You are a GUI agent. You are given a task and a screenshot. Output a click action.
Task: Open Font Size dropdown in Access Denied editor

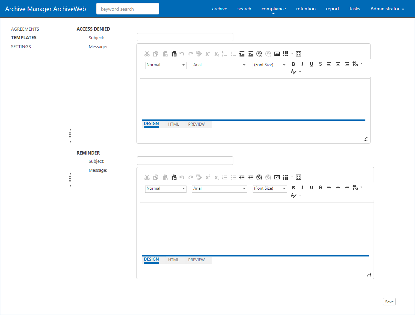point(270,65)
